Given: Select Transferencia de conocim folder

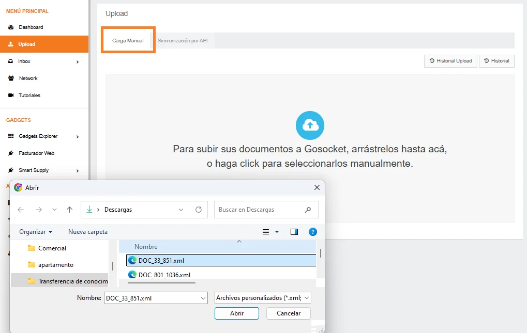Looking at the screenshot, I should (x=61, y=281).
